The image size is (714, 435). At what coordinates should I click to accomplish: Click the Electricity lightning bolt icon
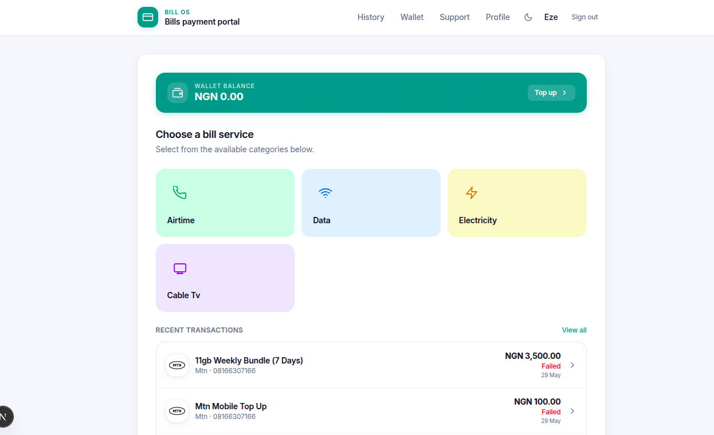472,192
